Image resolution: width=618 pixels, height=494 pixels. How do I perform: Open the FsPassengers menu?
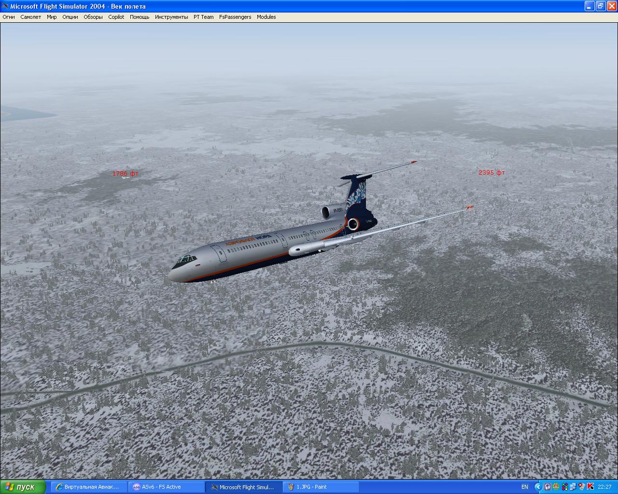tap(235, 17)
